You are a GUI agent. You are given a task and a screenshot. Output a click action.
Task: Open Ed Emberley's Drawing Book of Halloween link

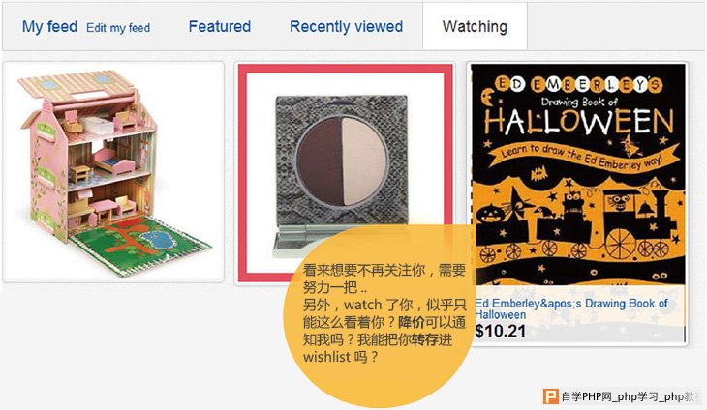tap(571, 308)
